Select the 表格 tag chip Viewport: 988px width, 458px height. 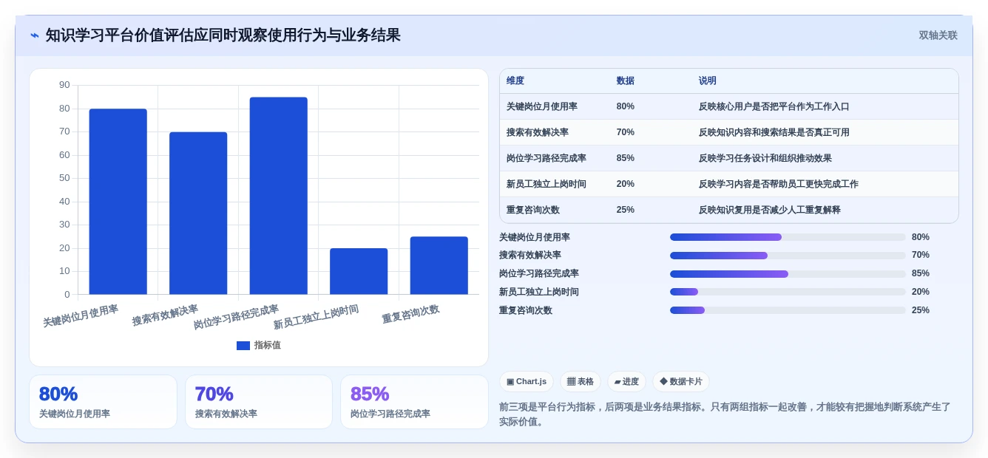tap(581, 381)
